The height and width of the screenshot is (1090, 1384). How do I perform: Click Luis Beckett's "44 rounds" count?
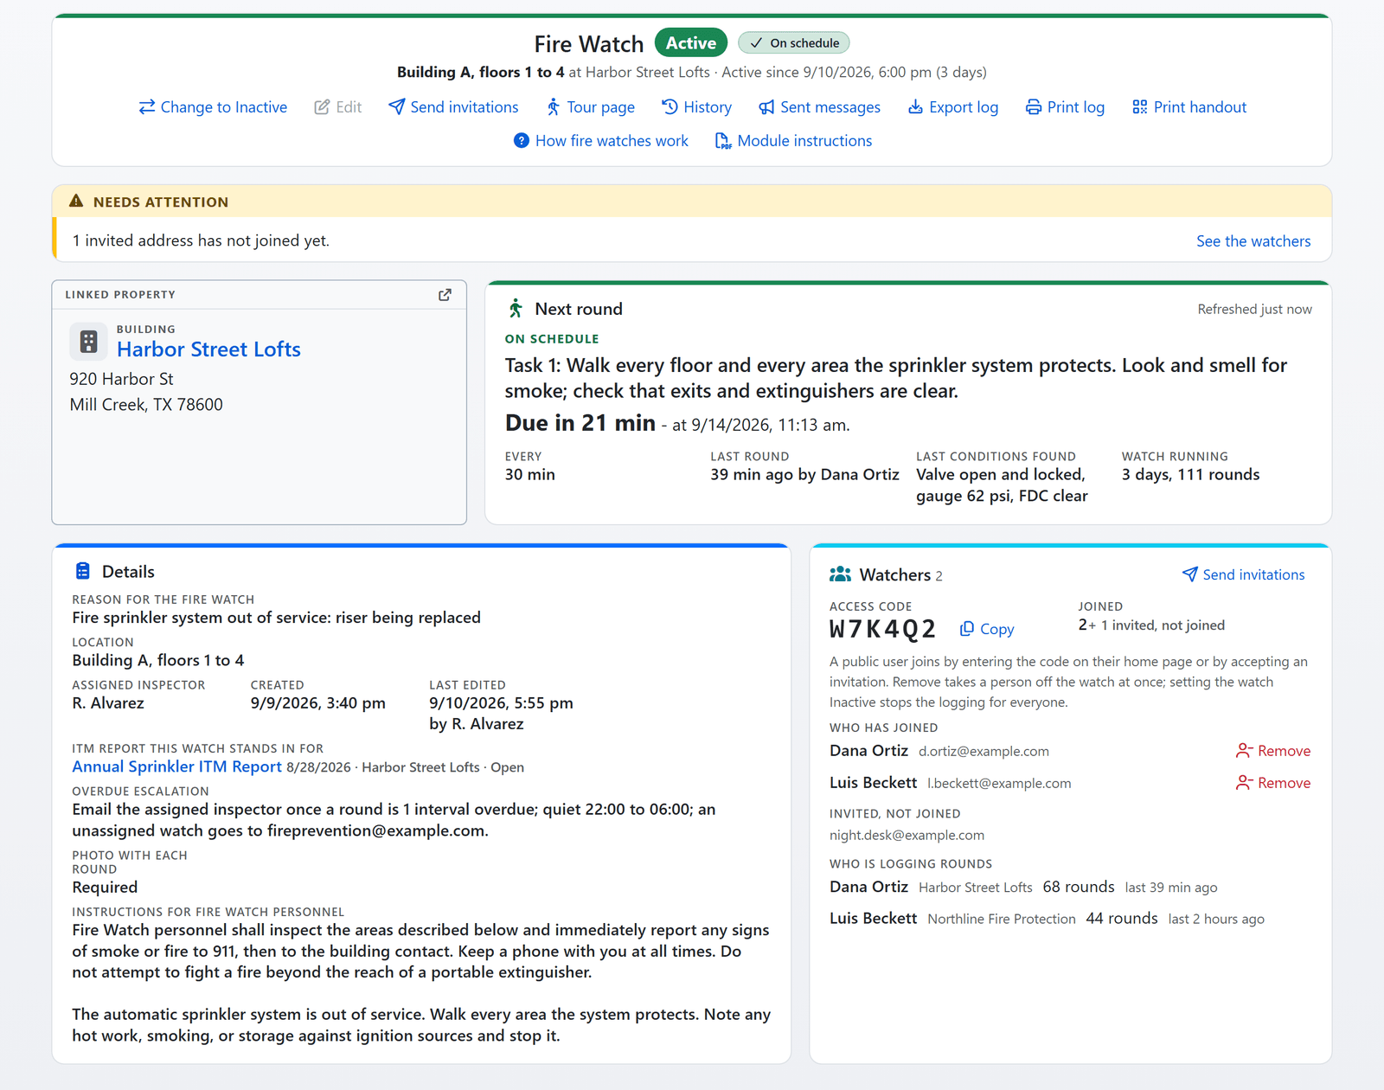1122,919
